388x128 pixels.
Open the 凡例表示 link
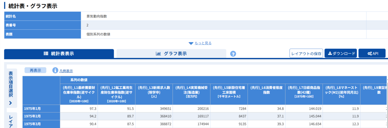[x=66, y=71]
